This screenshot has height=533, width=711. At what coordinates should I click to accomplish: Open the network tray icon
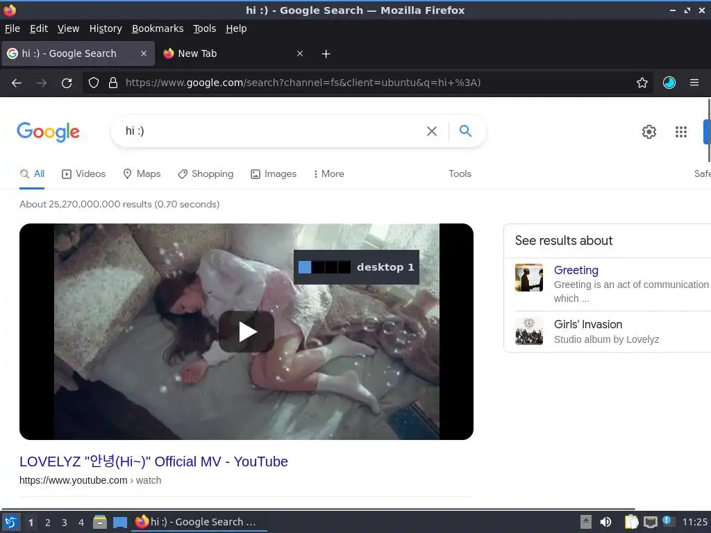650,522
